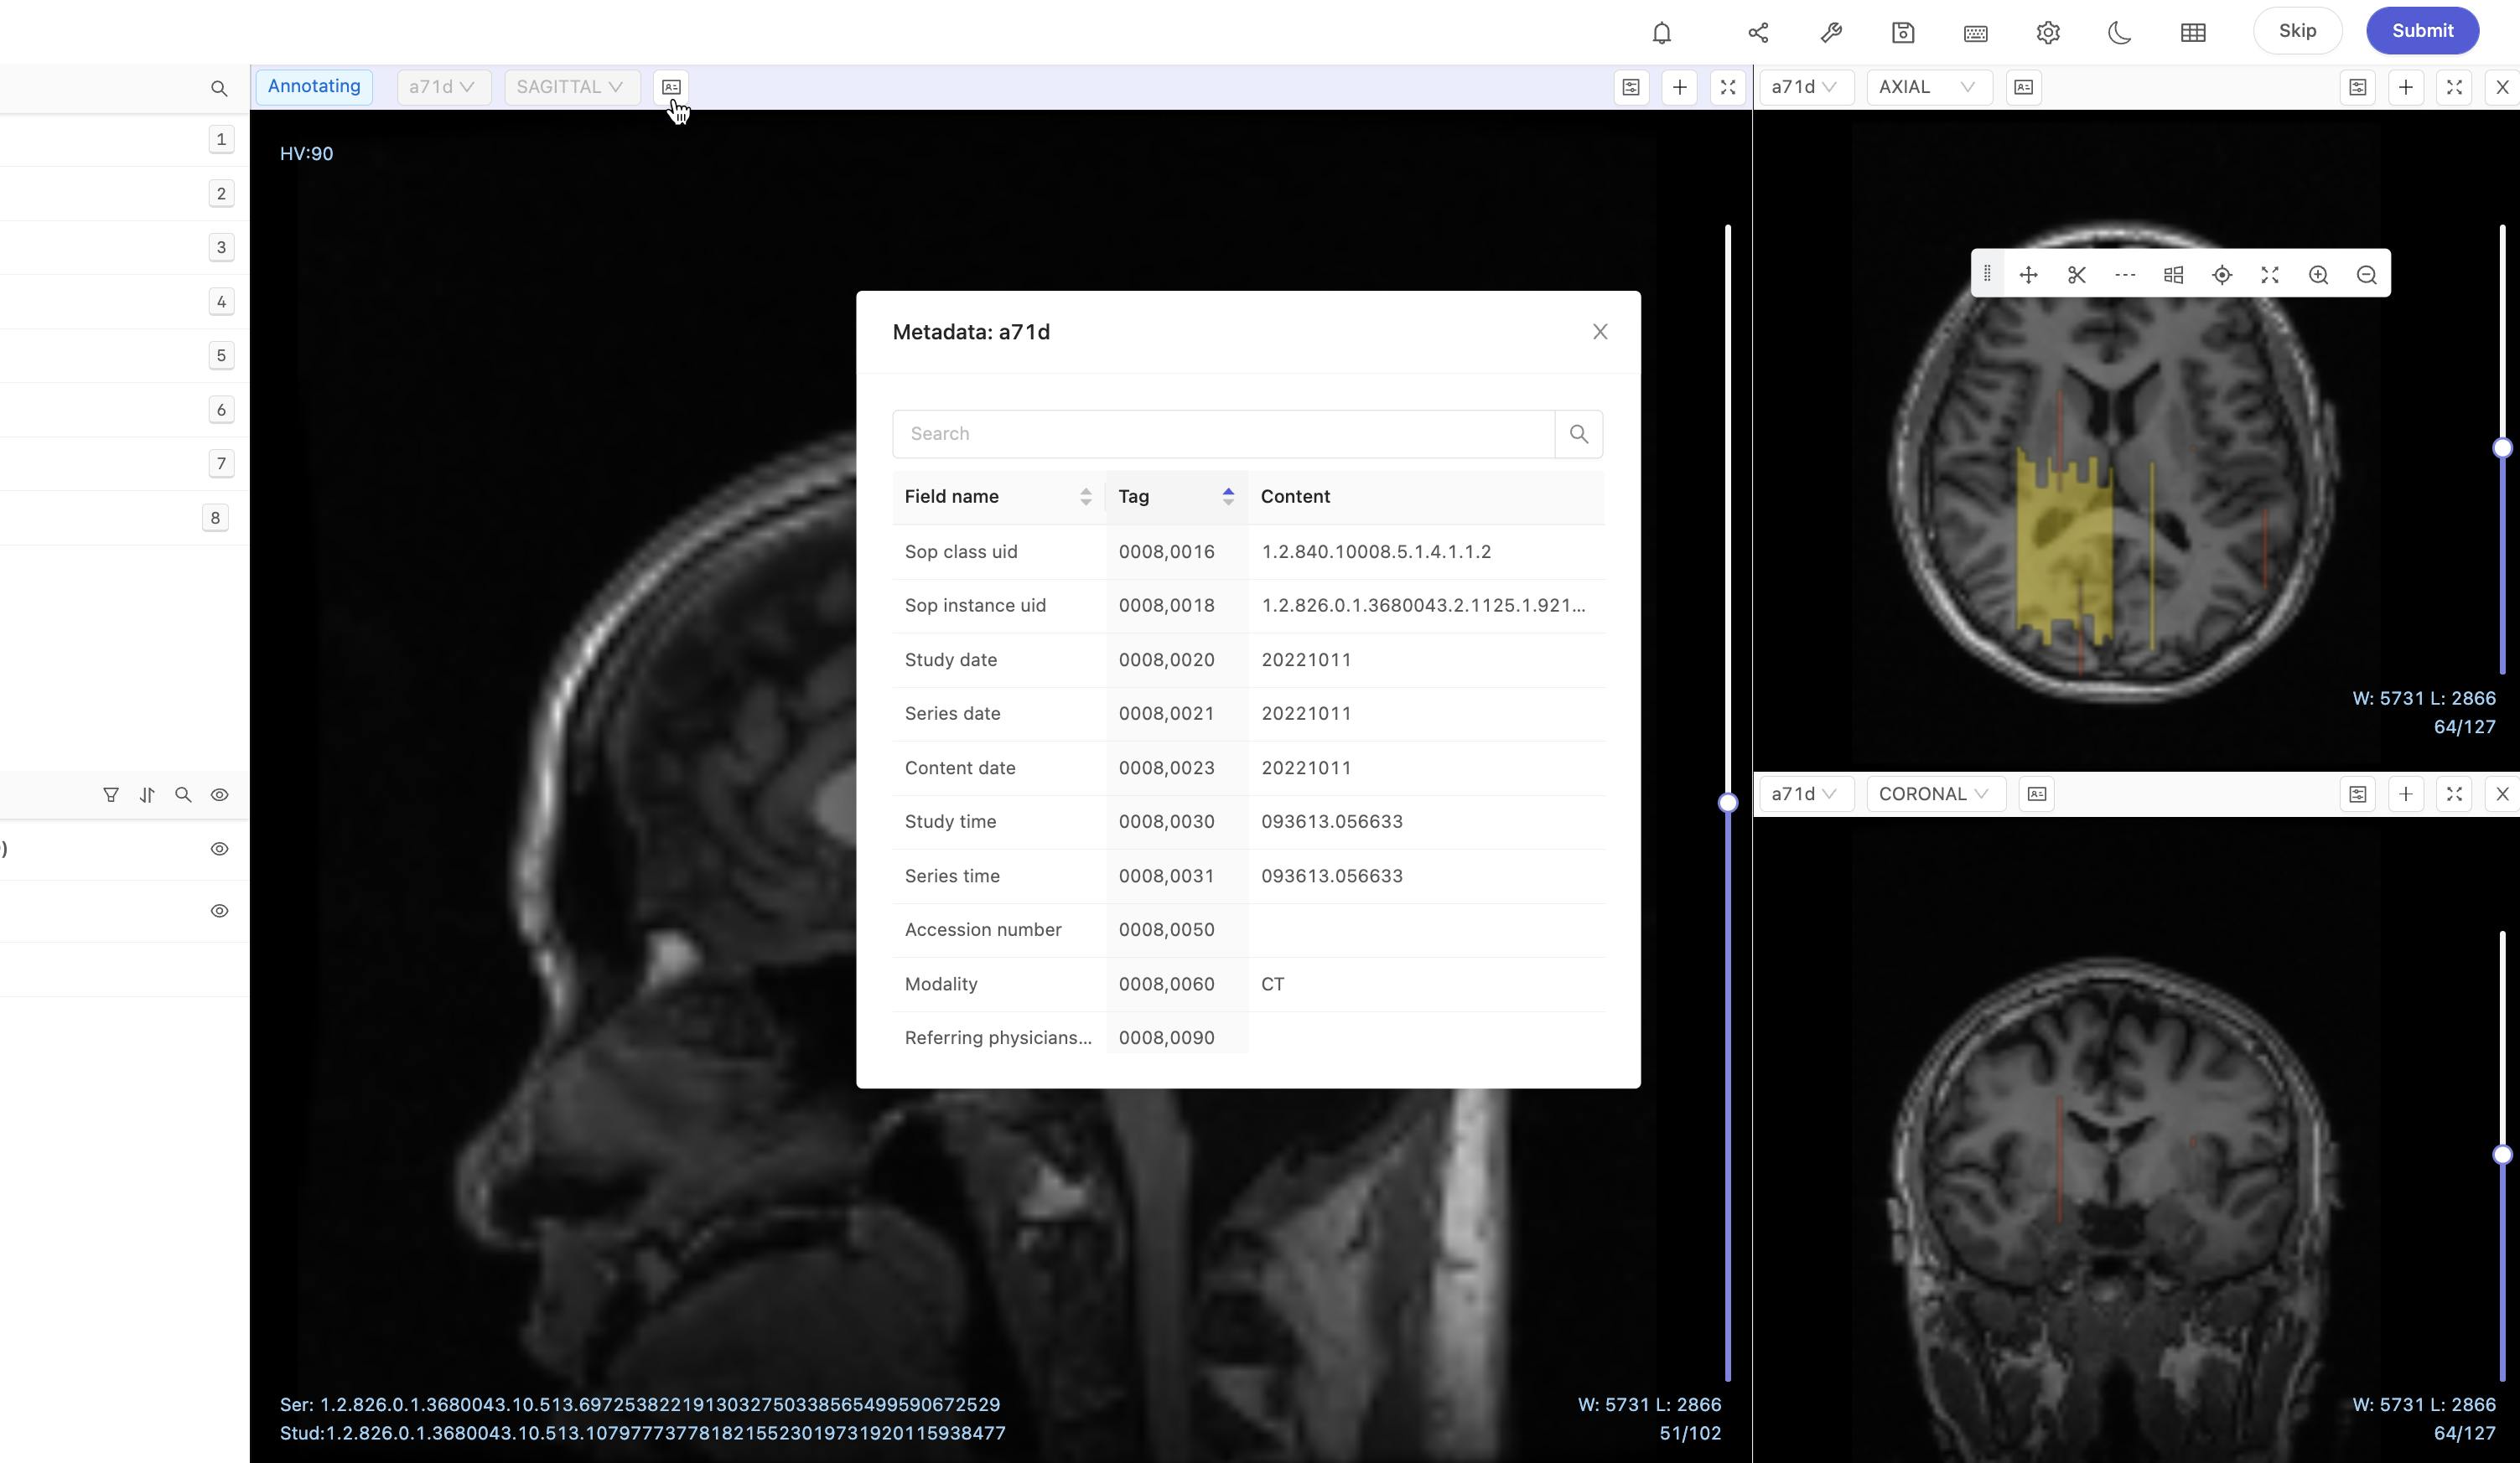The image size is (2520, 1463).
Task: Open the wrench tools icon
Action: (1831, 33)
